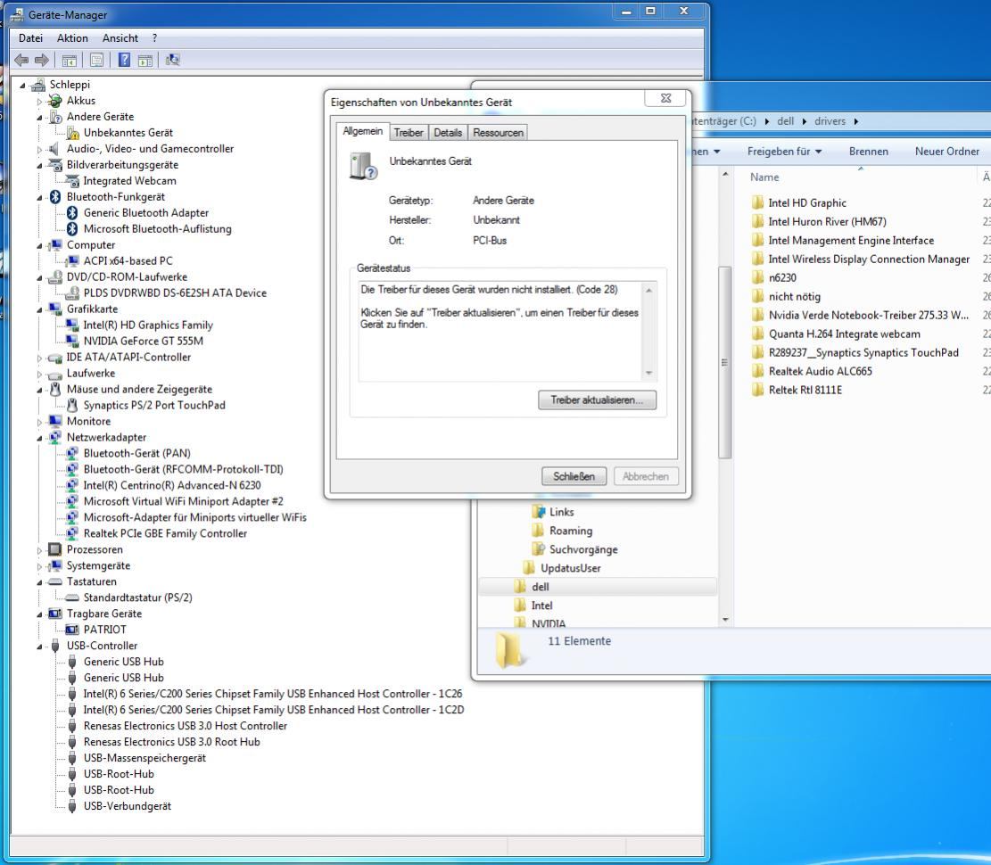991x865 pixels.
Task: Select the Intel Centrino Advanced-N 6230 icon
Action: [72, 485]
